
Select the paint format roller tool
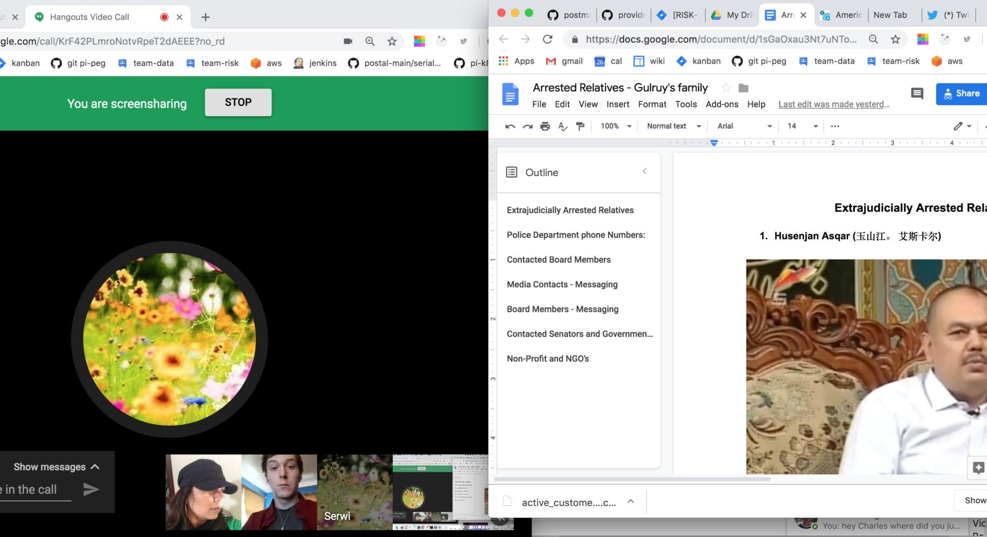[580, 126]
